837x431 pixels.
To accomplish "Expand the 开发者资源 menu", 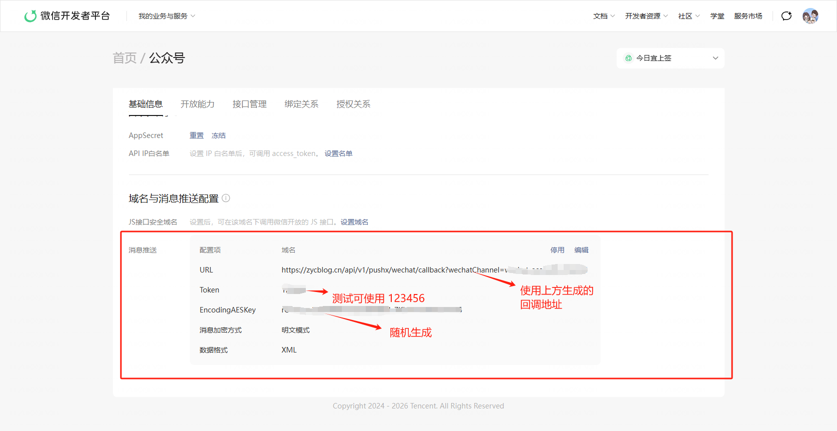I will (647, 16).
